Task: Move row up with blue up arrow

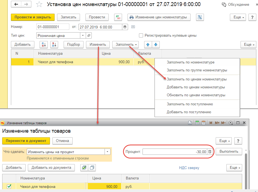Action: [148, 45]
